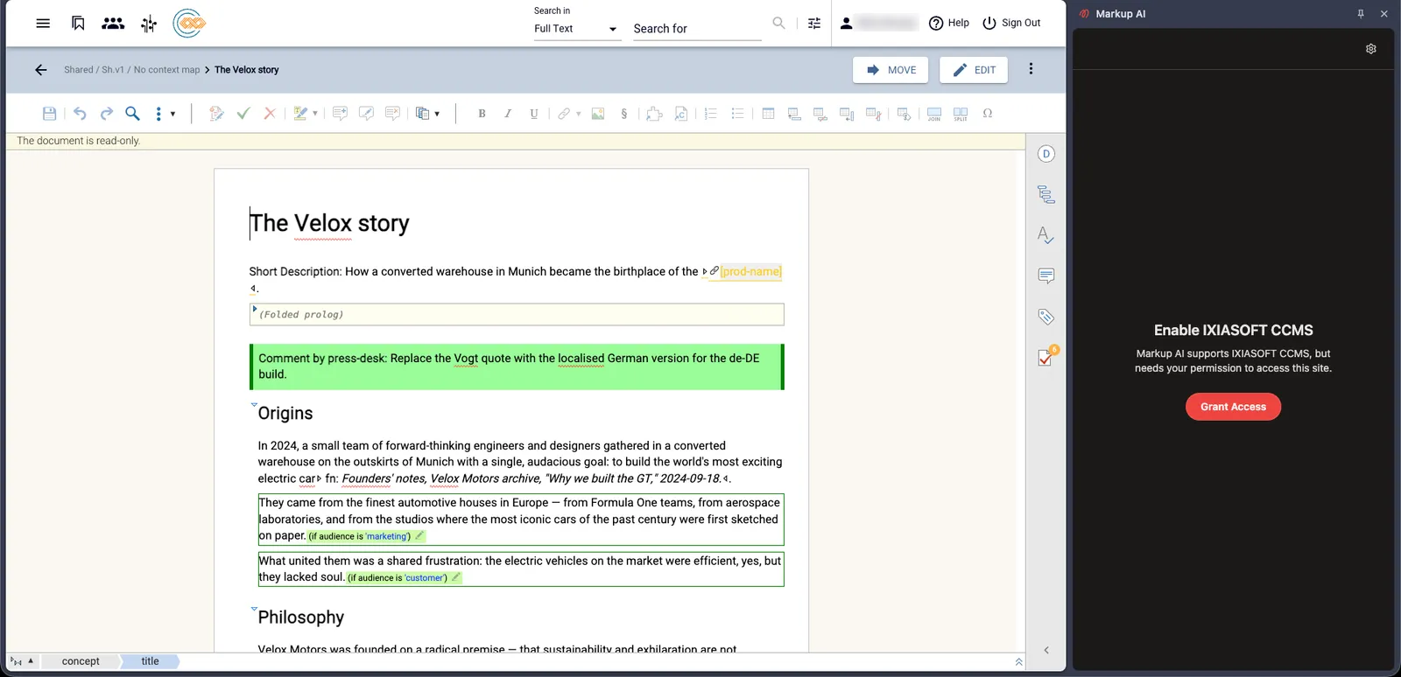The height and width of the screenshot is (677, 1401).
Task: Open the link insertion dropdown arrow
Action: pyautogui.click(x=579, y=114)
